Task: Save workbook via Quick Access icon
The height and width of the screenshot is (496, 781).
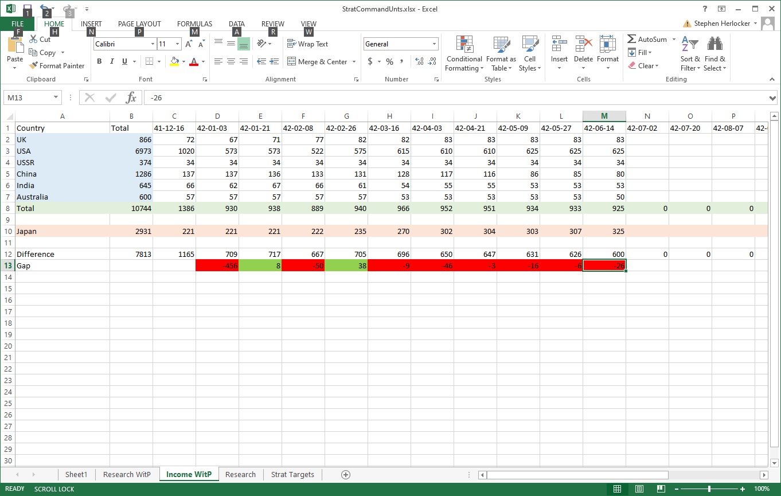Action: click(27, 9)
